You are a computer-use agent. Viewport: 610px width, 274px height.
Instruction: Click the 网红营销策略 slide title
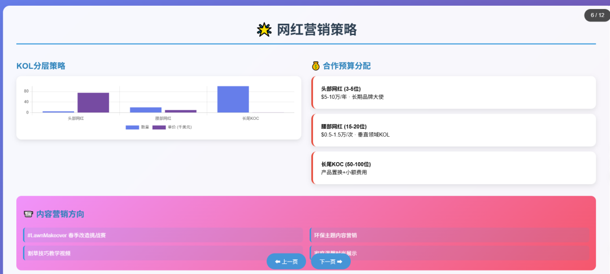[x=317, y=29]
